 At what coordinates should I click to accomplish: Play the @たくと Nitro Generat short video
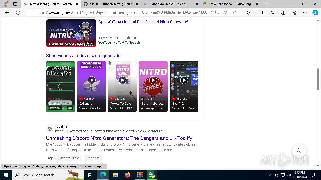pyautogui.click(x=184, y=86)
